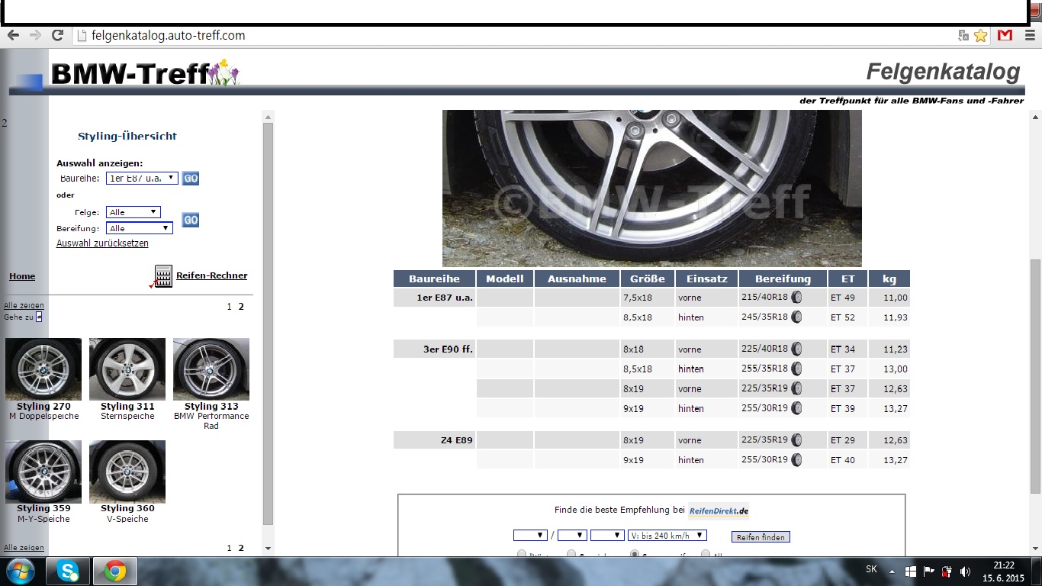
Task: Click the ReifenDirekt.de logo link
Action: pos(719,510)
